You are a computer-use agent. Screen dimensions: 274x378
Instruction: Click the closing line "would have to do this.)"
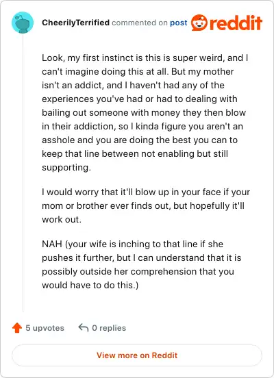90,285
